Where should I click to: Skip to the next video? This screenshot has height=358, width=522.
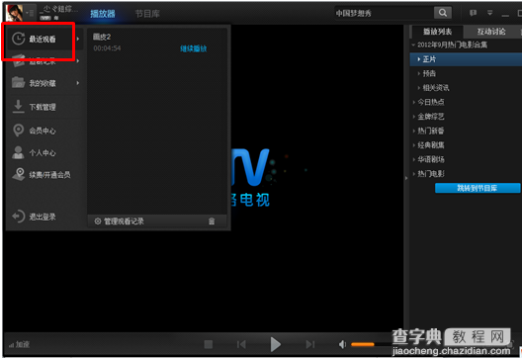tap(310, 344)
